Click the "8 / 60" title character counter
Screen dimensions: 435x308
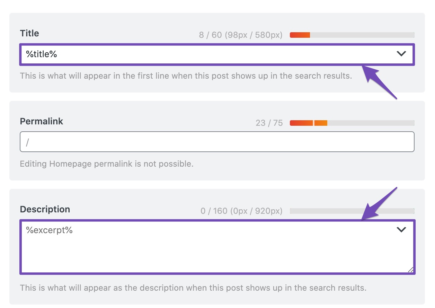click(x=241, y=35)
